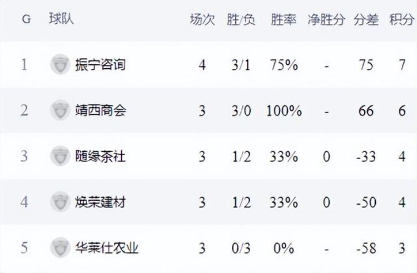Open the 靖西商会 team name link
This screenshot has height=273, width=417.
(x=101, y=110)
